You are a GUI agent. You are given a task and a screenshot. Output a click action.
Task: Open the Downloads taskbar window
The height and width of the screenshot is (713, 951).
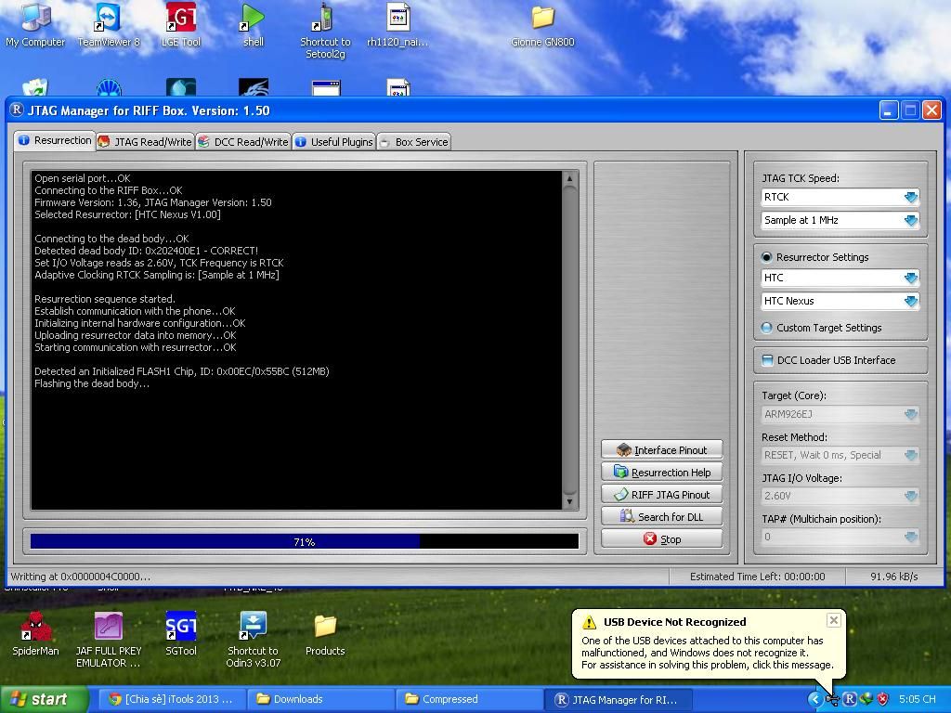click(x=320, y=700)
